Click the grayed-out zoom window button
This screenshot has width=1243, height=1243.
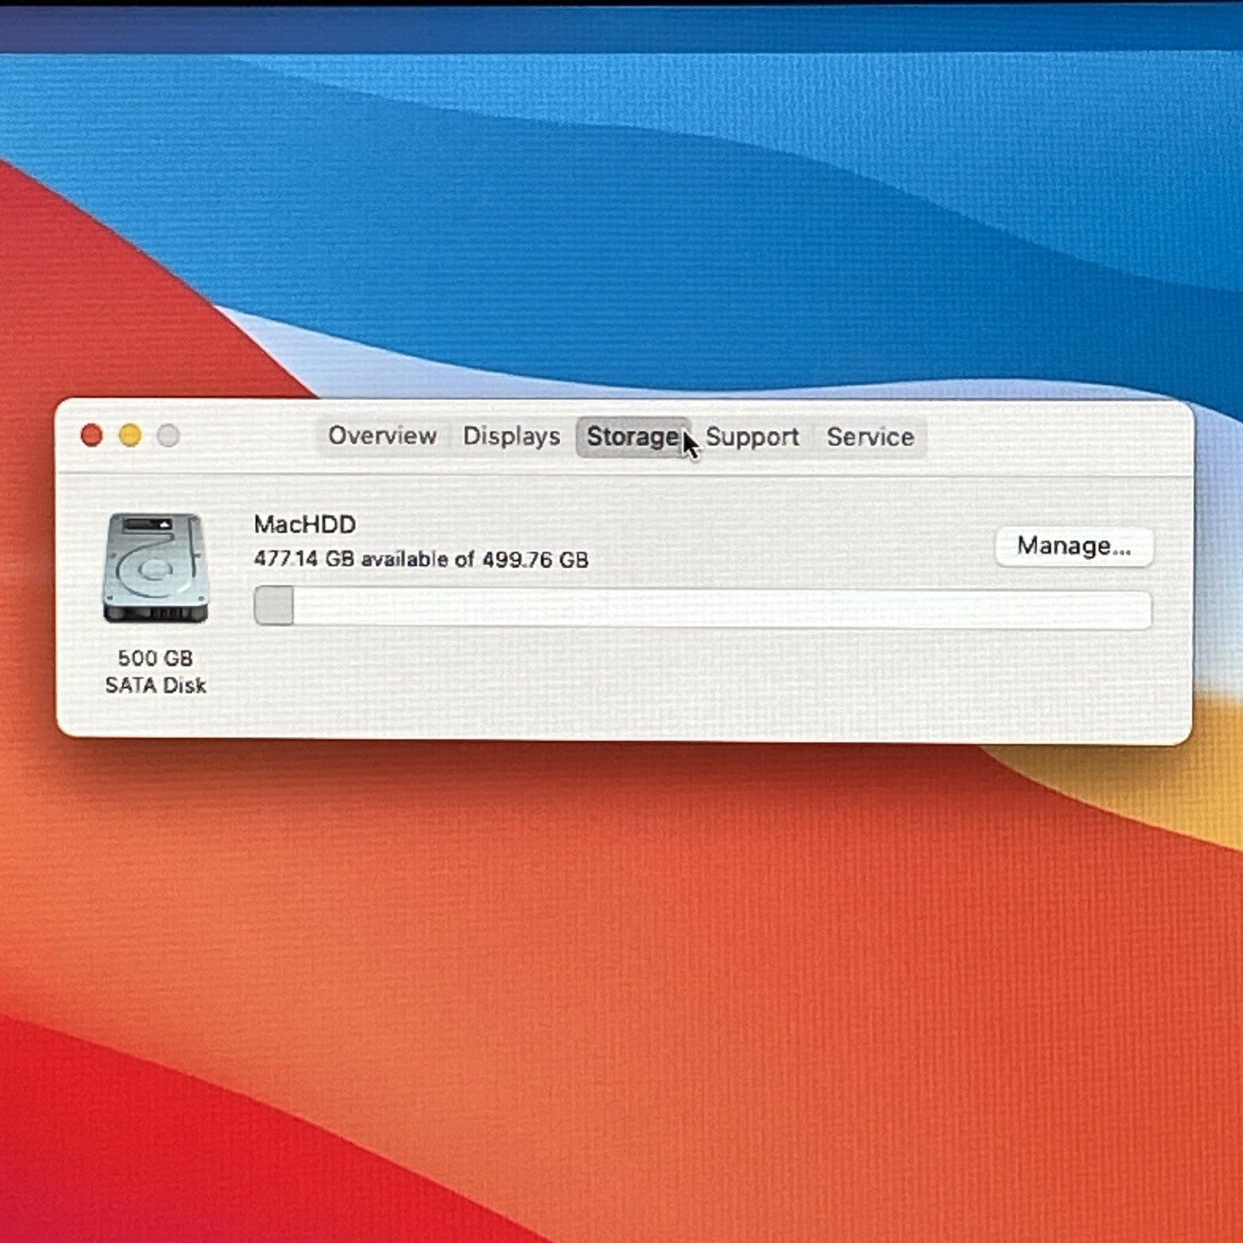pyautogui.click(x=169, y=436)
